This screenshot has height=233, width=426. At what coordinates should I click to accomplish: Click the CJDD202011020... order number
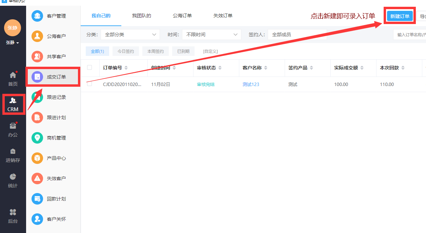click(x=122, y=84)
